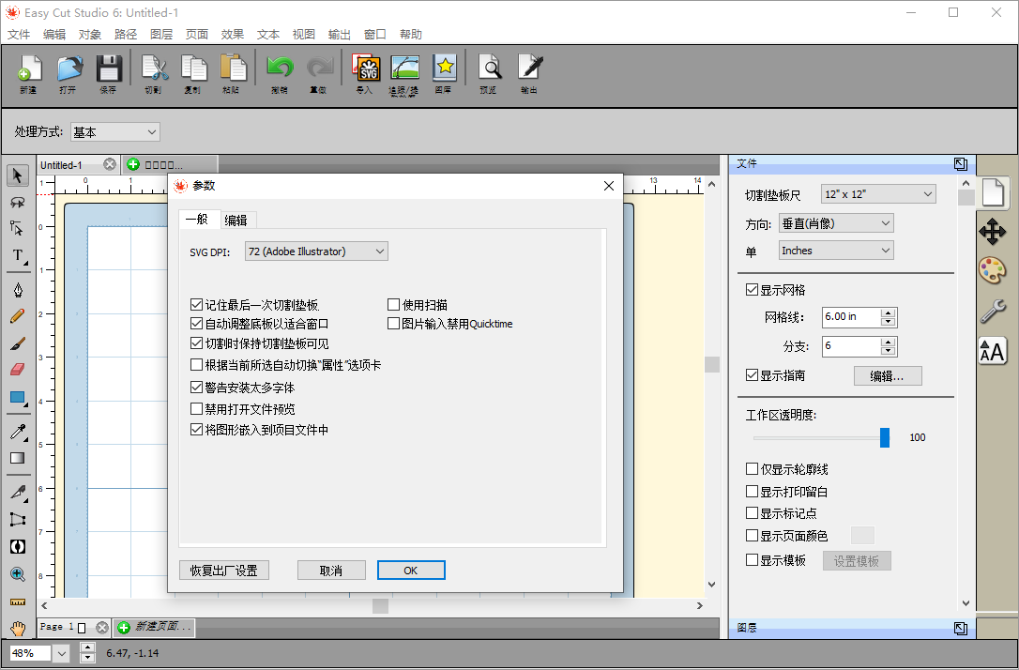Select the lasso tool

[18, 202]
